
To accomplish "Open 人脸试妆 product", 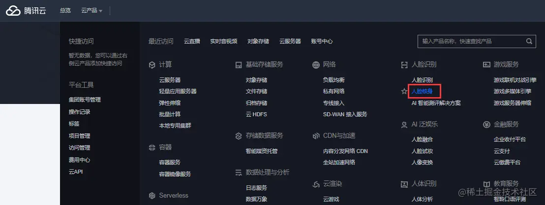I will pos(422,151).
